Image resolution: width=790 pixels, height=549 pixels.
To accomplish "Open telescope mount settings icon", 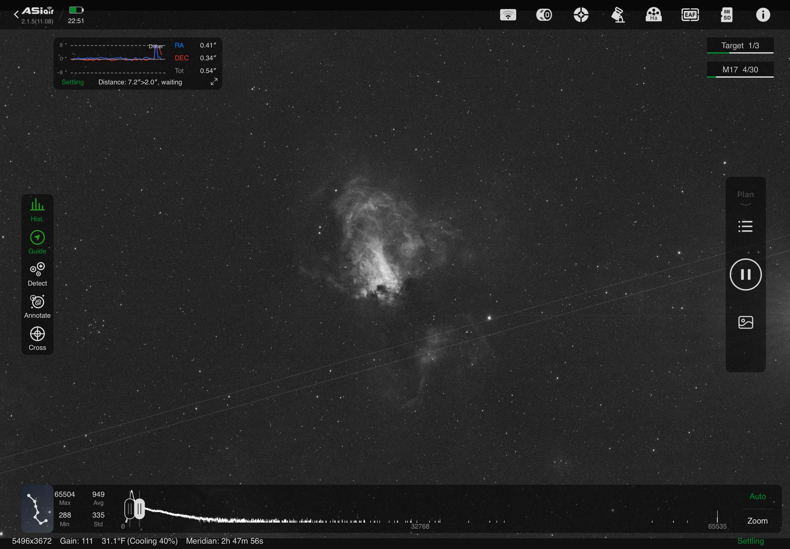I will coord(618,15).
